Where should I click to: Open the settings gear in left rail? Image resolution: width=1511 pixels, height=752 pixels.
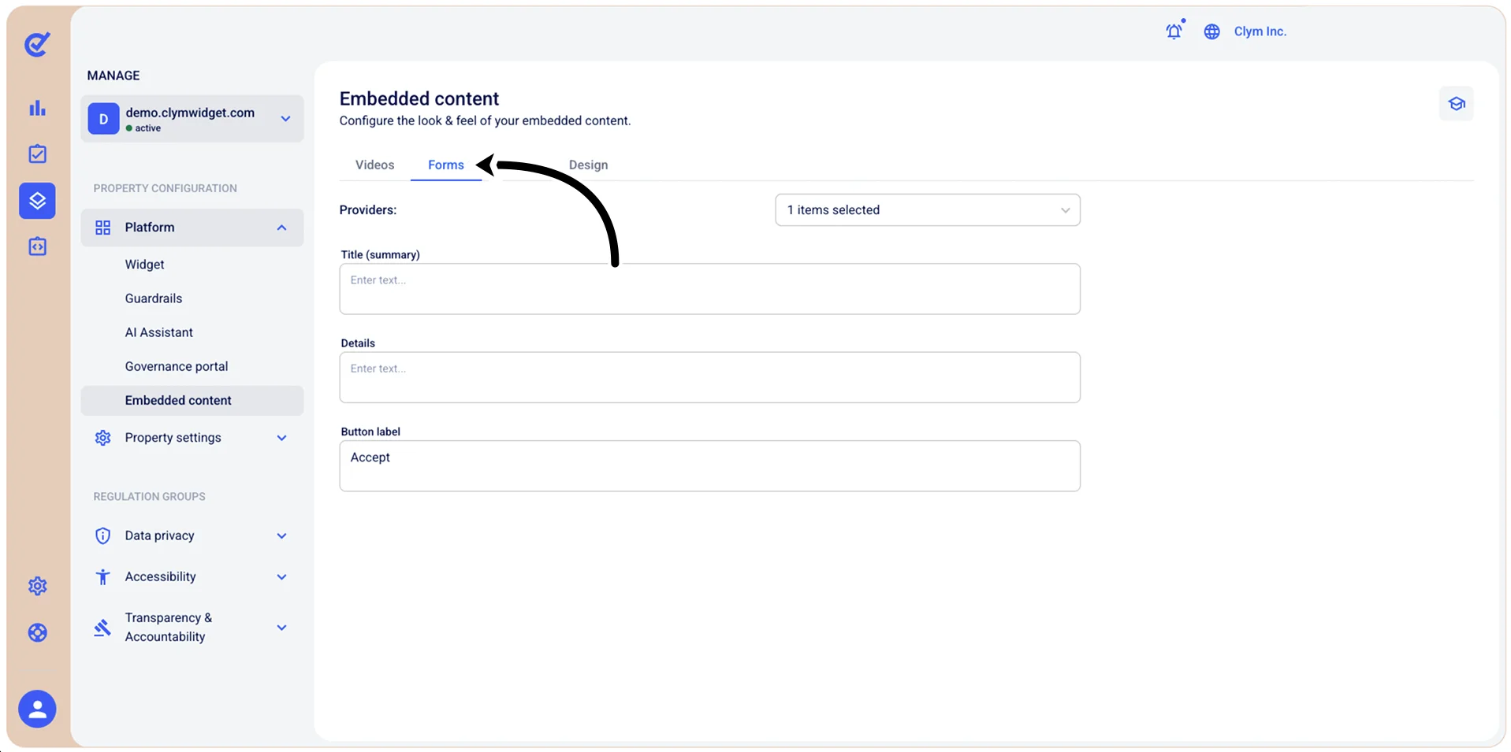37,586
